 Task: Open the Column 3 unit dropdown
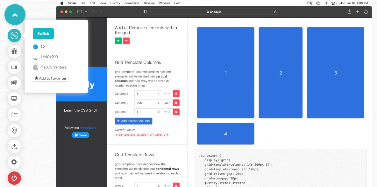167,112
